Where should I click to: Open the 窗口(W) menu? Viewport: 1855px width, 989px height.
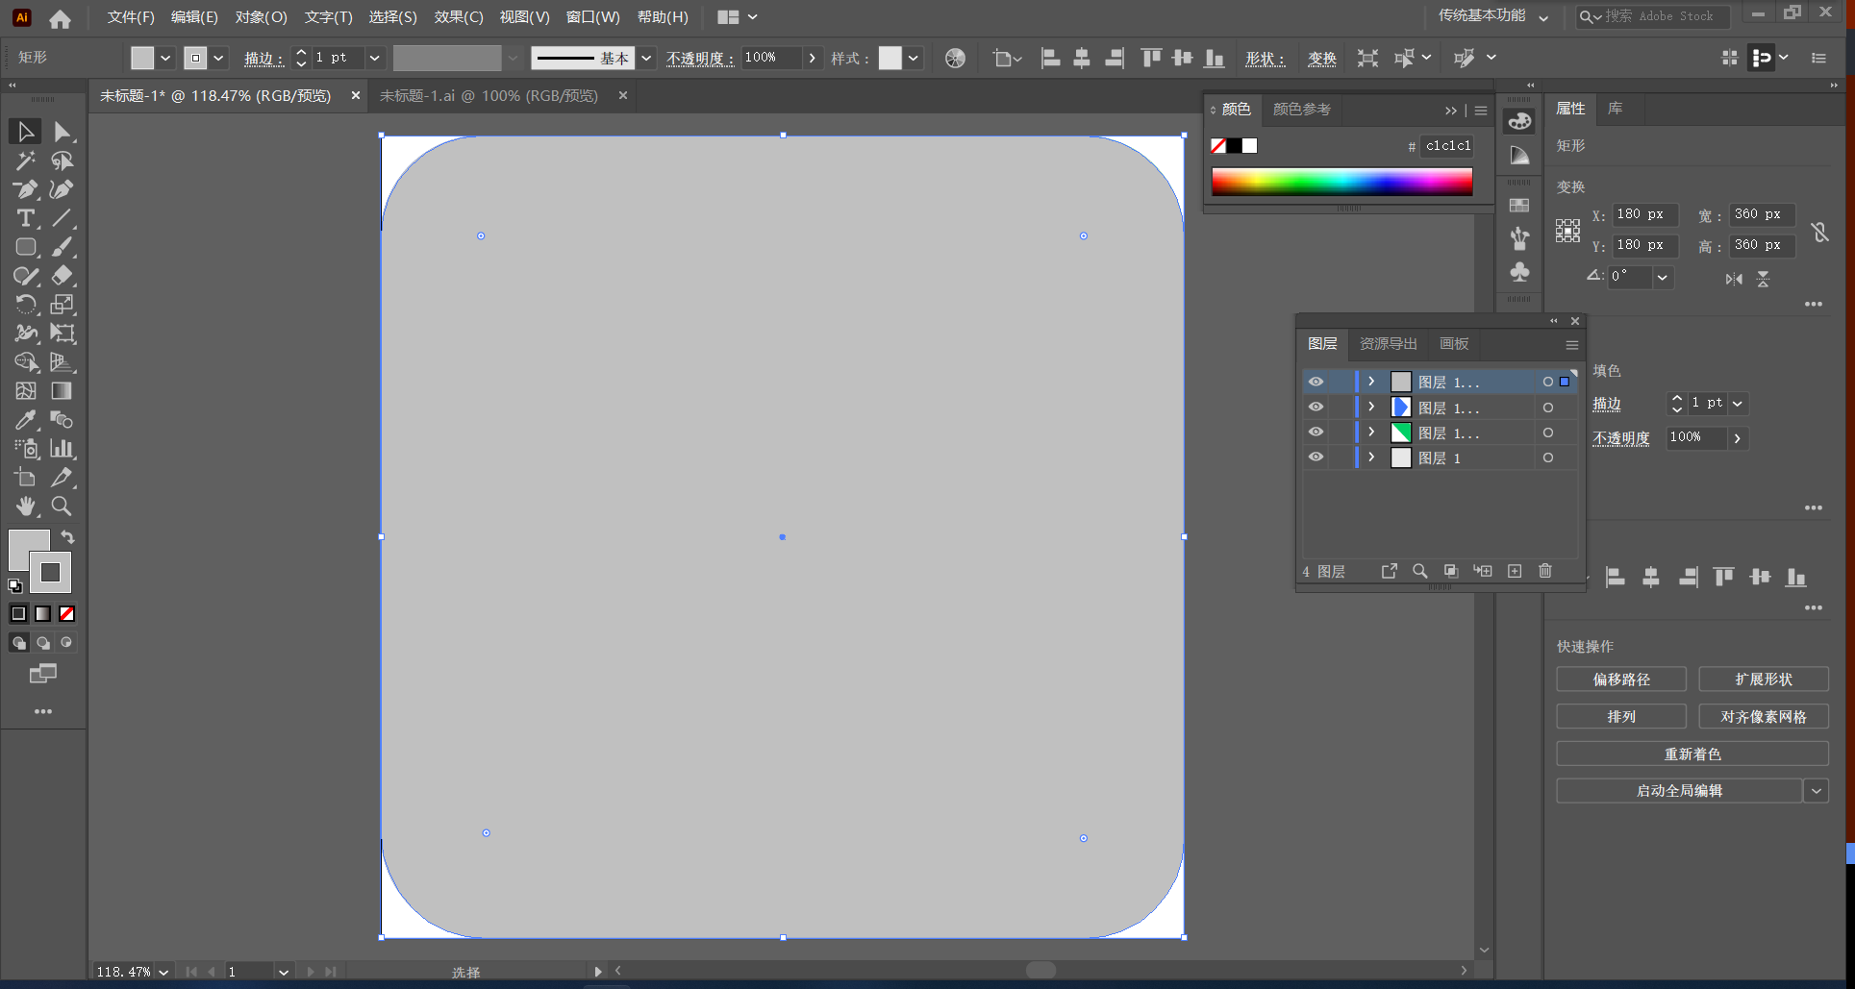click(x=593, y=17)
